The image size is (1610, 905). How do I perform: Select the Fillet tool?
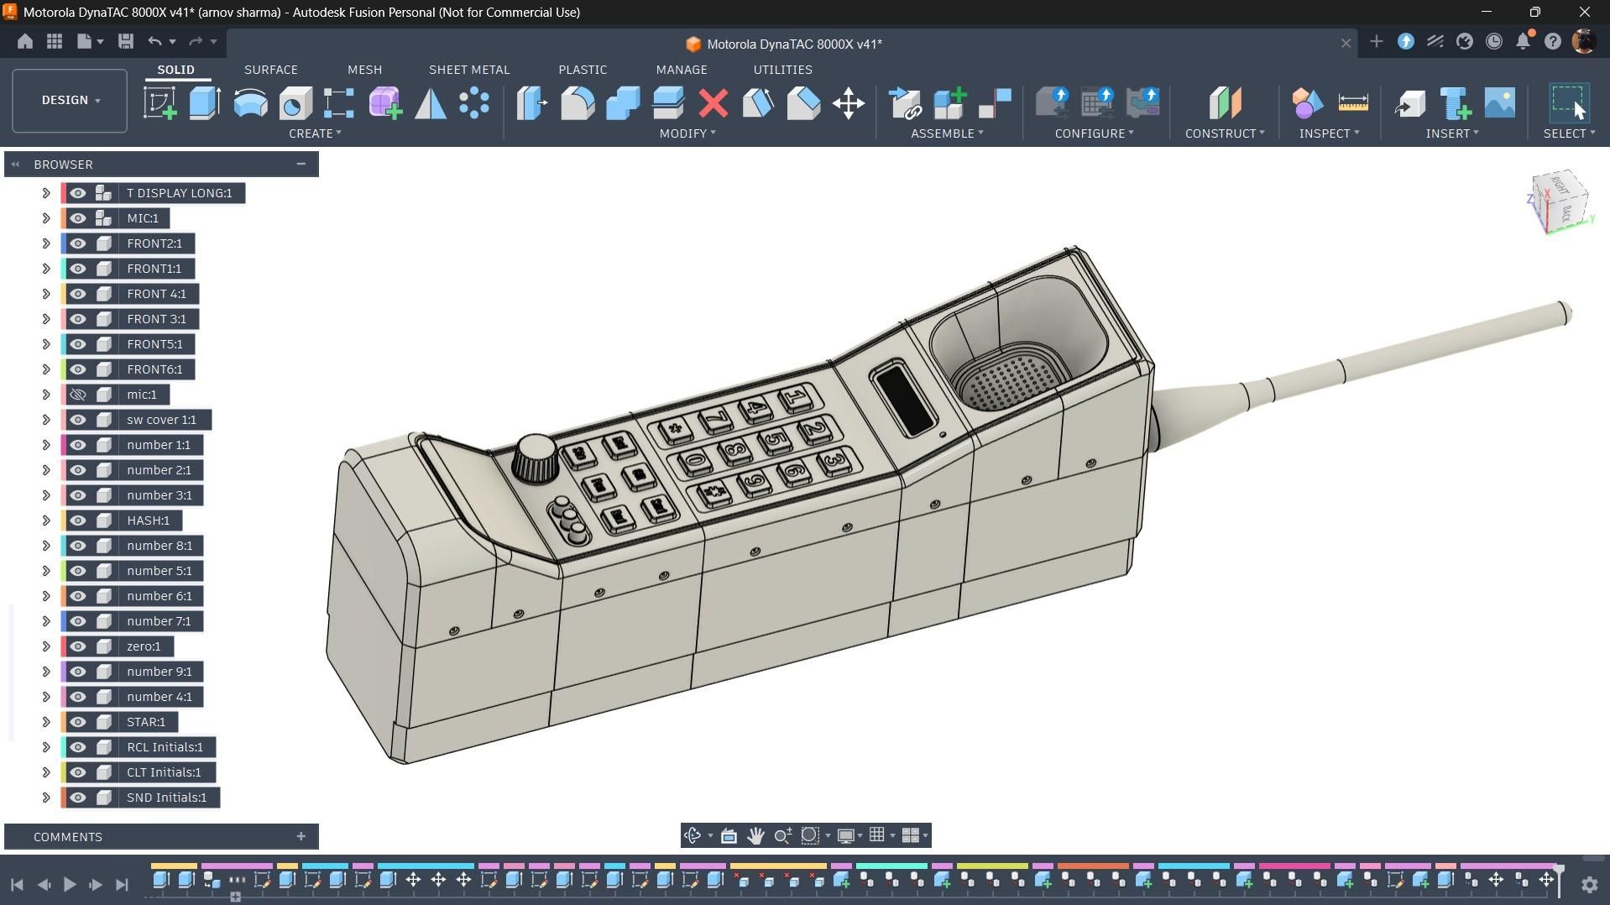[x=578, y=103]
